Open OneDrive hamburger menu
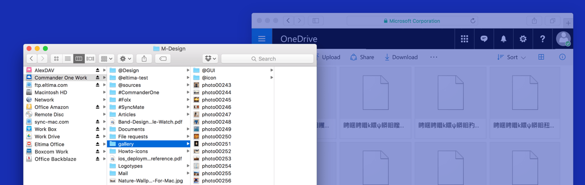Screen dimensions: 585x185 click(262, 38)
